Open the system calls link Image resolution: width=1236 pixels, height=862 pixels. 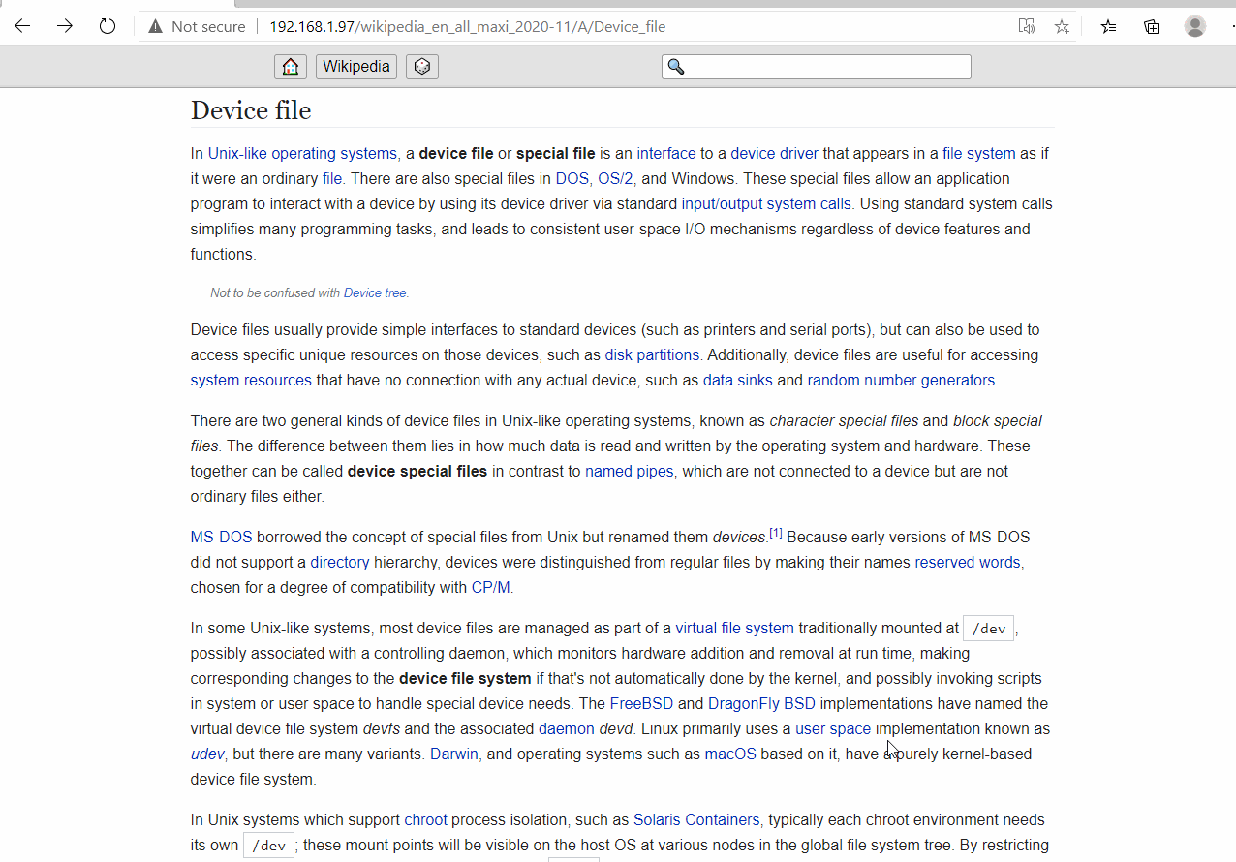pos(809,203)
